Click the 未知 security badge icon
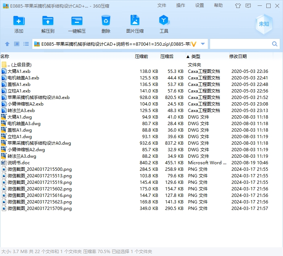 coord(264,24)
